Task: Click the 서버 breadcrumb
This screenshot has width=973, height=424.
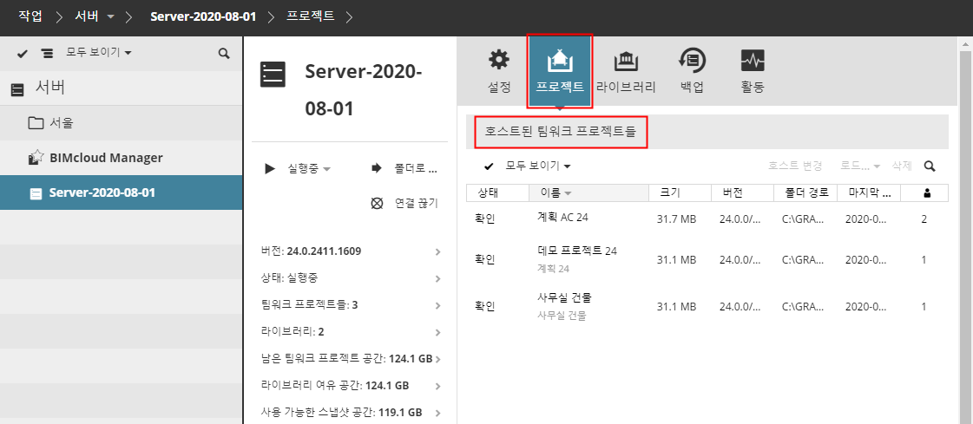Action: 86,16
